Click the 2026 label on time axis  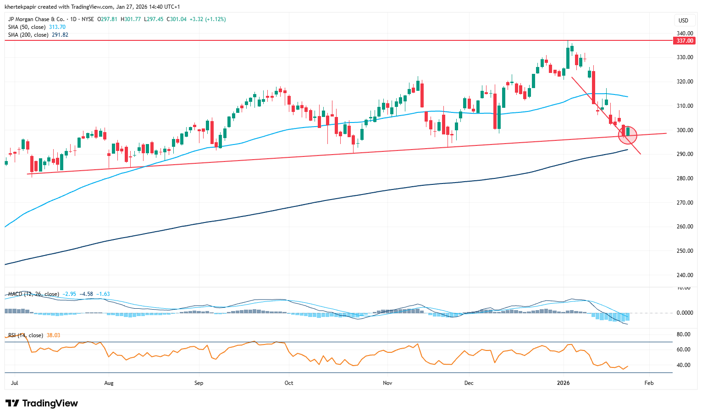pos(563,383)
